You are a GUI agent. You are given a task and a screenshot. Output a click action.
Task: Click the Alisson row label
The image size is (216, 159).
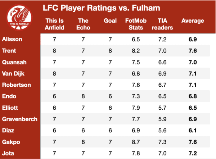tap(12, 39)
